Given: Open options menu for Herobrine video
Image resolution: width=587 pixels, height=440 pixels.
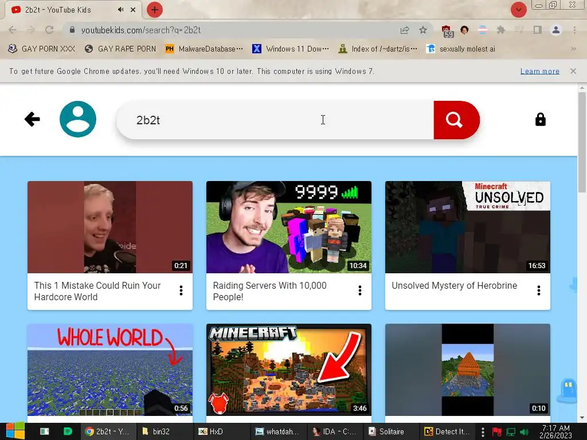Looking at the screenshot, I should 539,290.
